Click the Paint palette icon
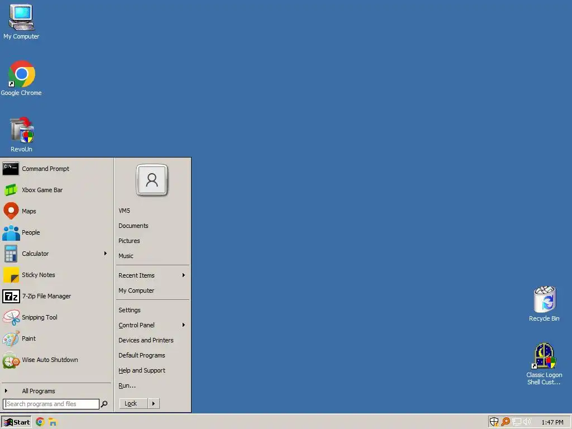 11,339
